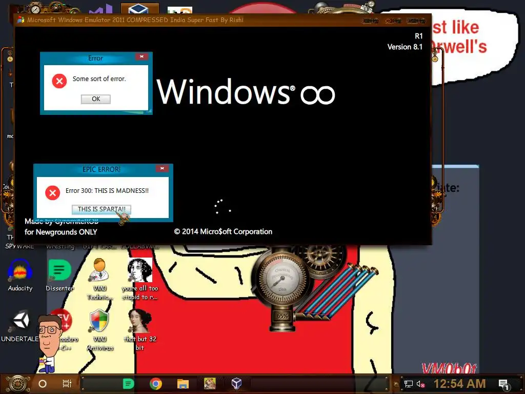Click the 'Version 8.1' label
The width and height of the screenshot is (525, 394).
click(x=405, y=47)
